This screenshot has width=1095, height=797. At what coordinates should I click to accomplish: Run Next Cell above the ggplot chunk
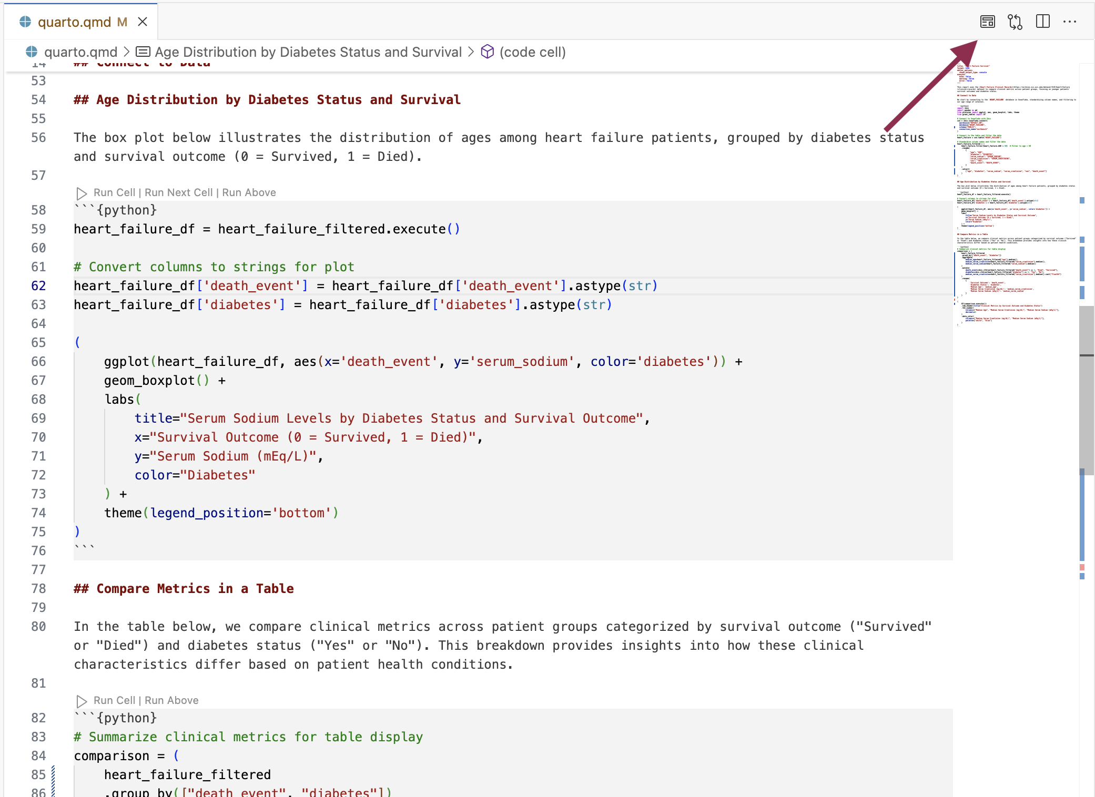tap(178, 192)
